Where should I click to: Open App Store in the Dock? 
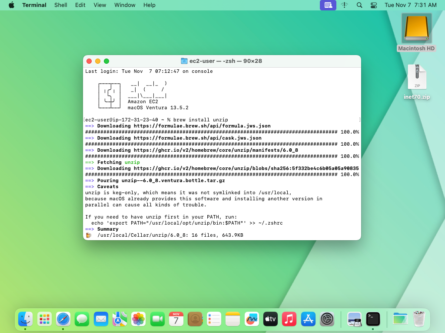click(x=308, y=319)
